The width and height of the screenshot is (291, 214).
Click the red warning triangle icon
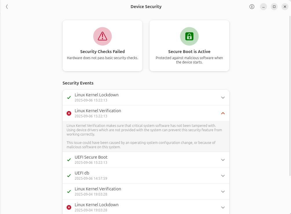point(103,36)
